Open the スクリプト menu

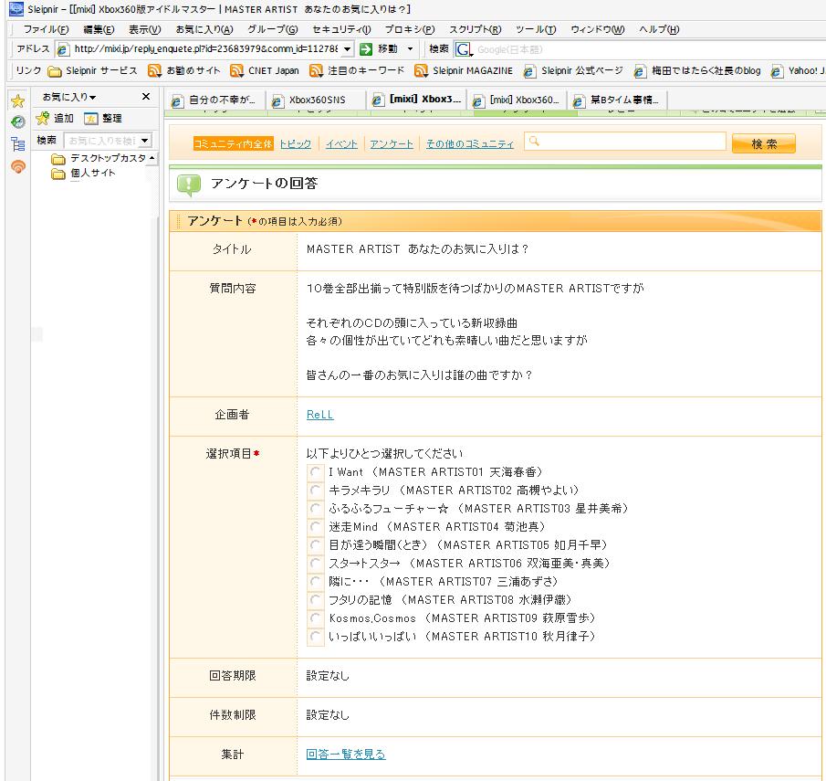click(476, 29)
